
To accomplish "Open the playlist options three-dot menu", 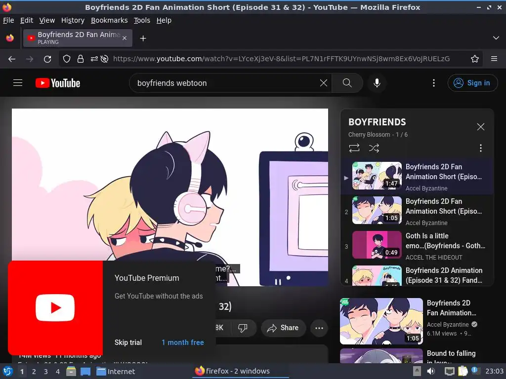I will pyautogui.click(x=480, y=148).
